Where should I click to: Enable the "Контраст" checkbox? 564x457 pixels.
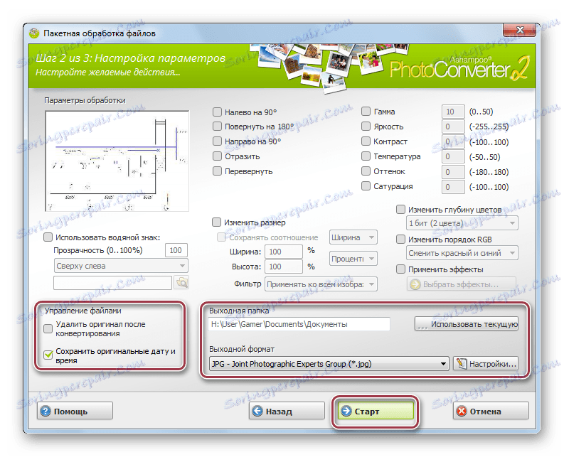click(x=366, y=141)
